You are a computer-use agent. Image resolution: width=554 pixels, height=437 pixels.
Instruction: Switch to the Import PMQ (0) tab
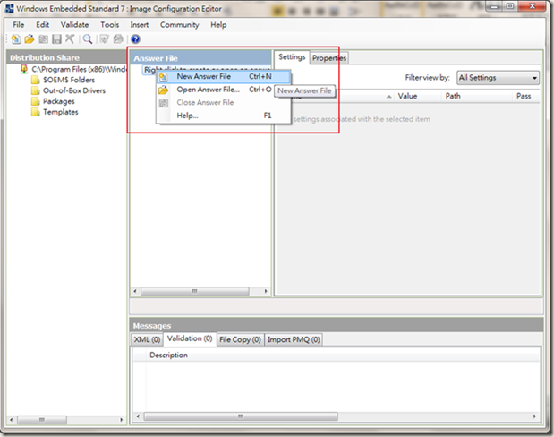pos(294,339)
